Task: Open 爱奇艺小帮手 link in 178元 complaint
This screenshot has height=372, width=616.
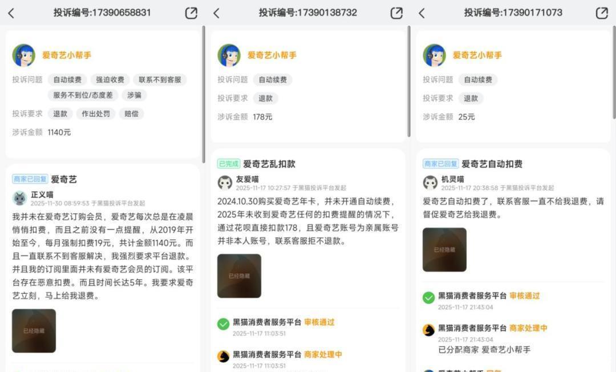Action: pos(272,55)
